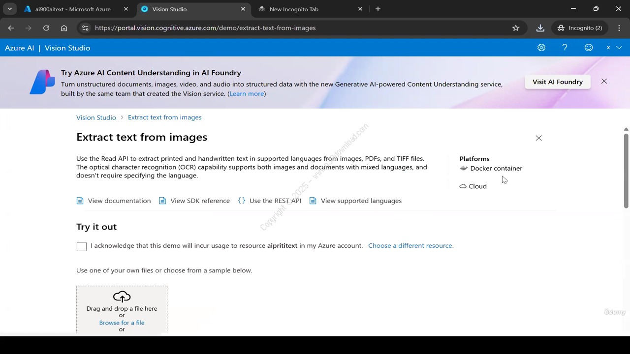Viewport: 630px width, 354px height.
Task: Click the cloud upload icon in drop zone
Action: click(x=122, y=296)
